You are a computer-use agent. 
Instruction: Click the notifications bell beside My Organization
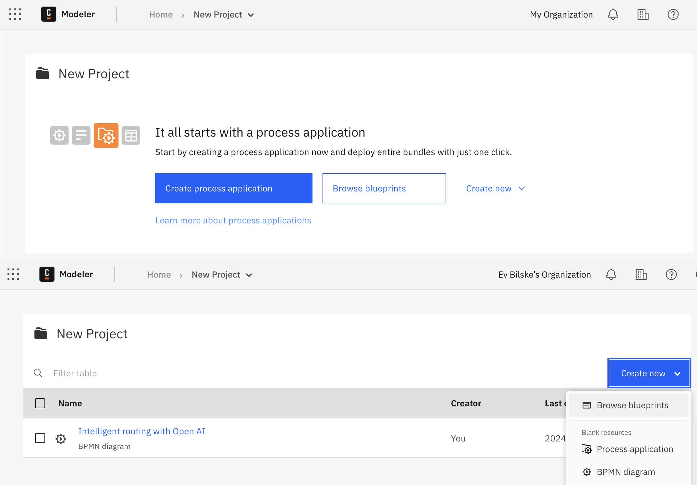[x=613, y=14]
